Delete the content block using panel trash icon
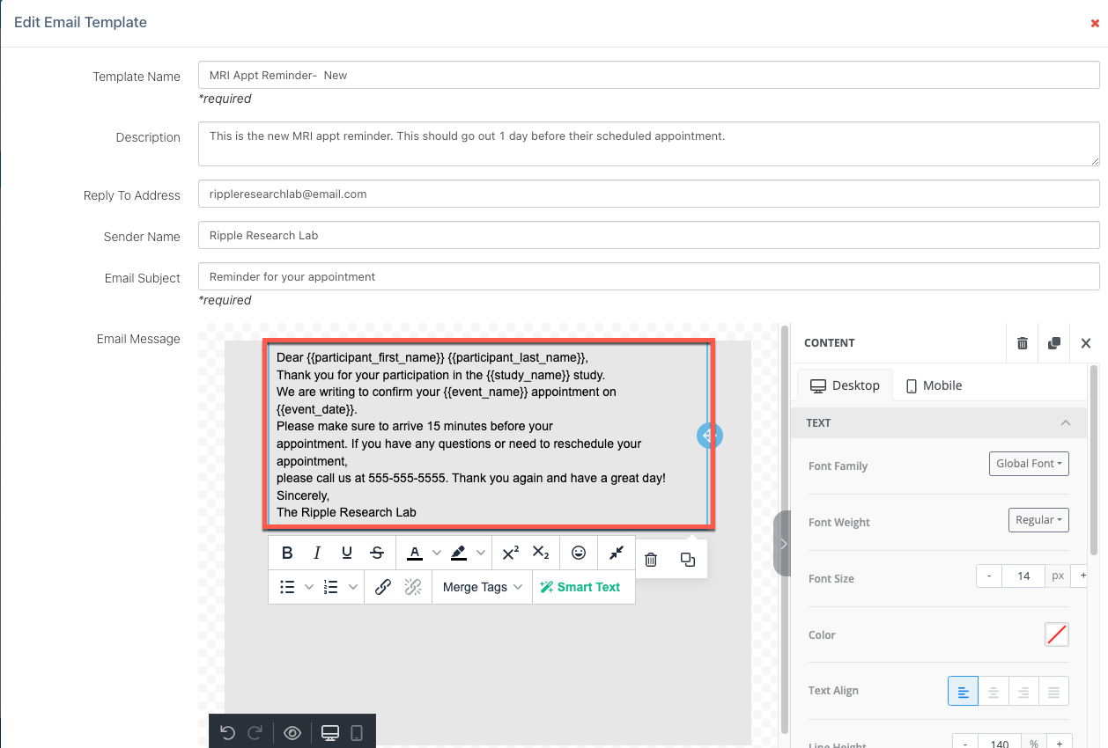Viewport: 1108px width, 748px height. point(1022,343)
